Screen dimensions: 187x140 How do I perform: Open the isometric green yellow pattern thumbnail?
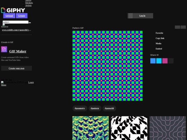point(90,128)
